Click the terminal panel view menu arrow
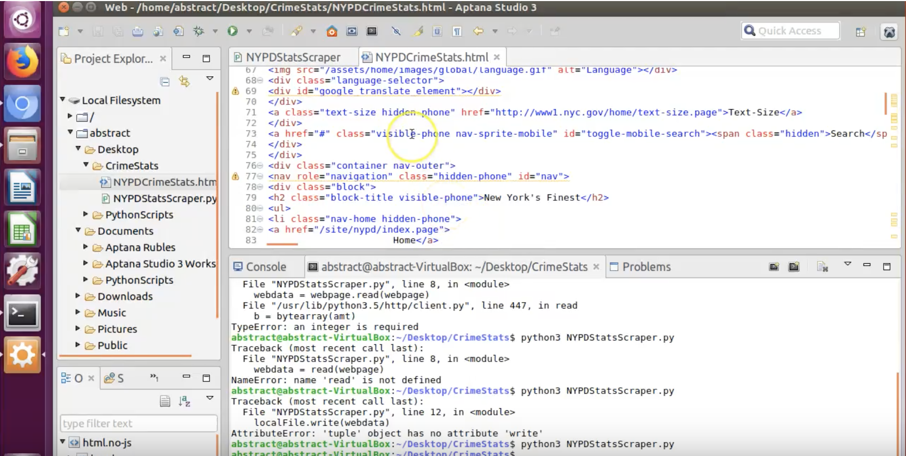Image resolution: width=906 pixels, height=456 pixels. point(847,264)
